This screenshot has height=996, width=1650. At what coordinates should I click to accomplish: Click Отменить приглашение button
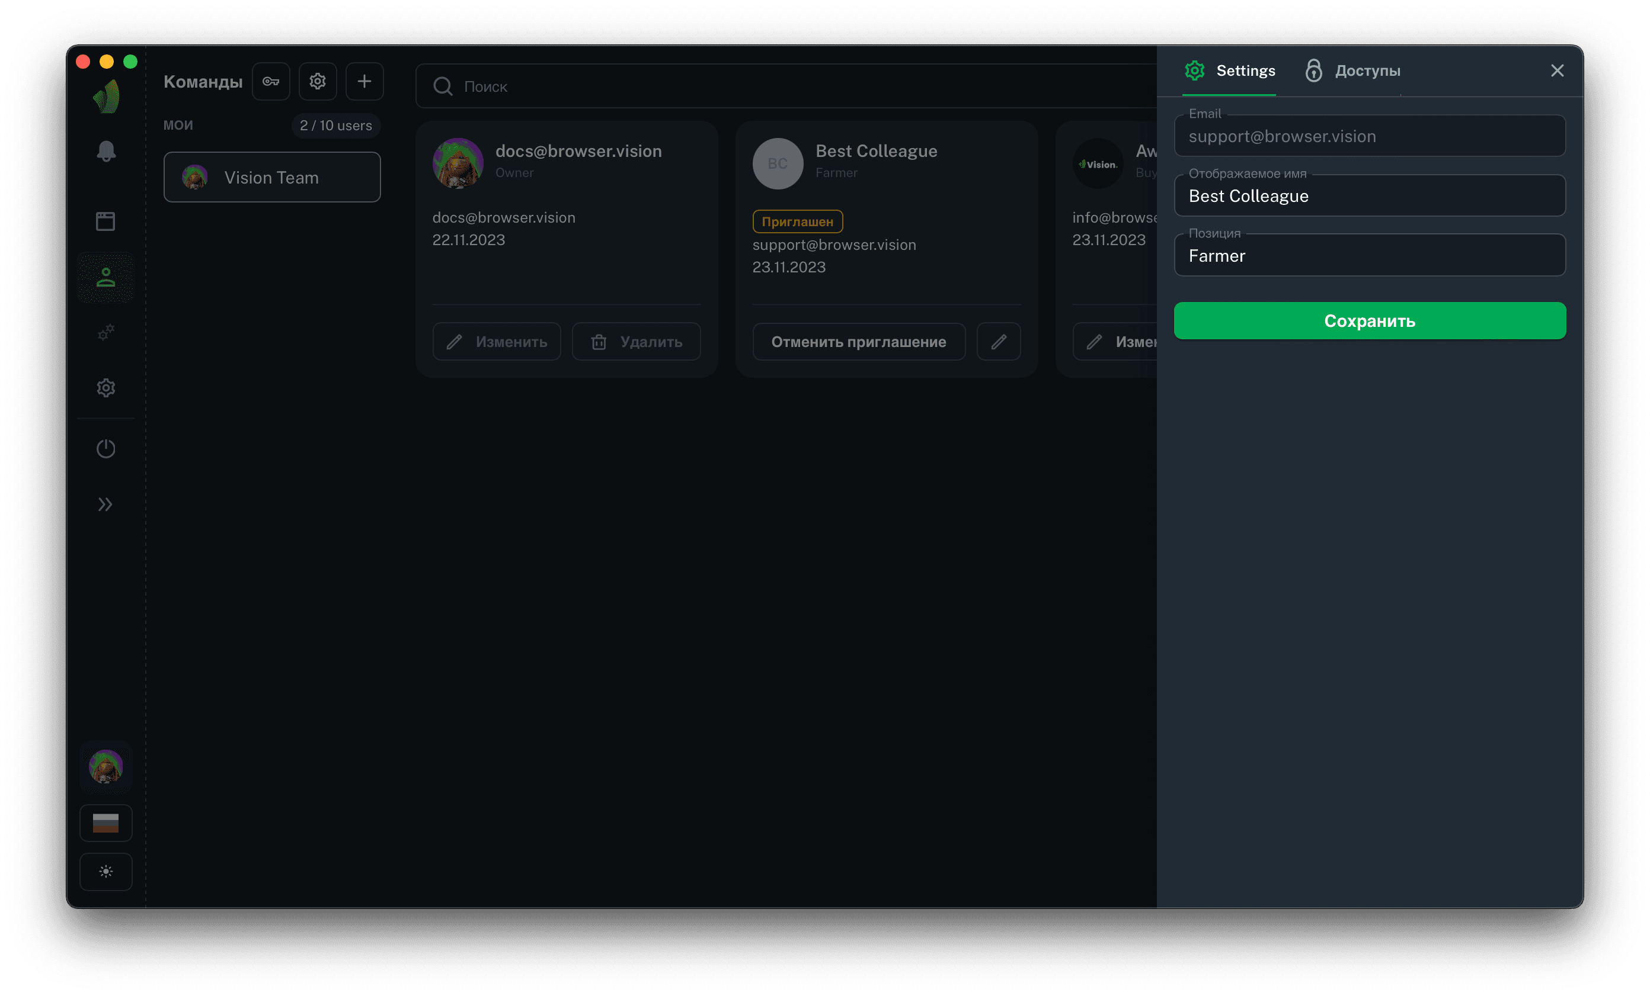858,342
